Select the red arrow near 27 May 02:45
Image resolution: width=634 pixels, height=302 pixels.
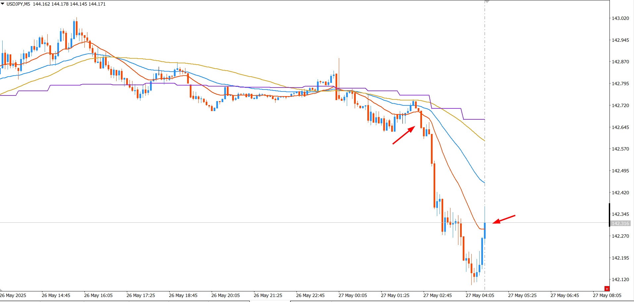pyautogui.click(x=404, y=135)
